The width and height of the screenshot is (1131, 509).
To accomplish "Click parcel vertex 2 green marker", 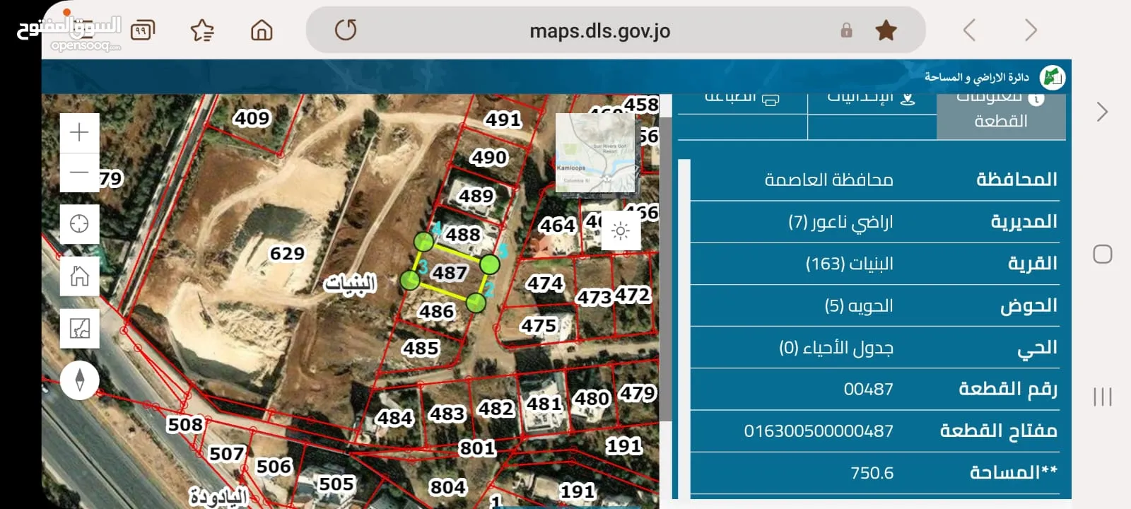I will click(x=476, y=303).
